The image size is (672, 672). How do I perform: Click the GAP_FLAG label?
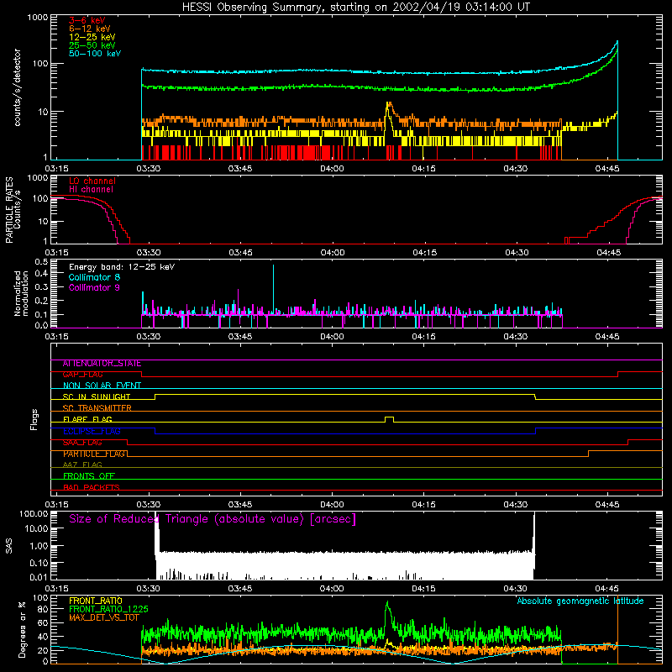82,375
